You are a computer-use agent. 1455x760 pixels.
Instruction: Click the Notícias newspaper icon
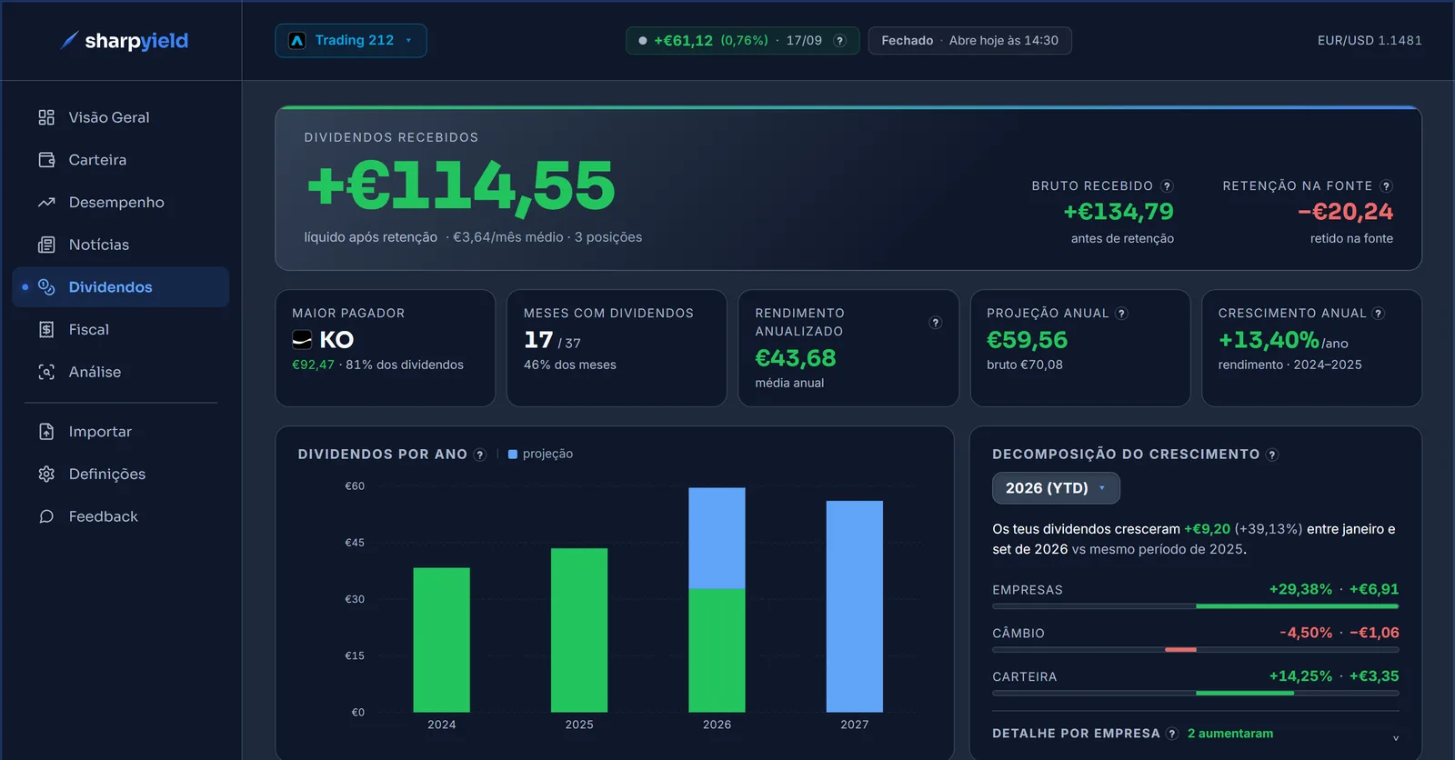click(46, 245)
